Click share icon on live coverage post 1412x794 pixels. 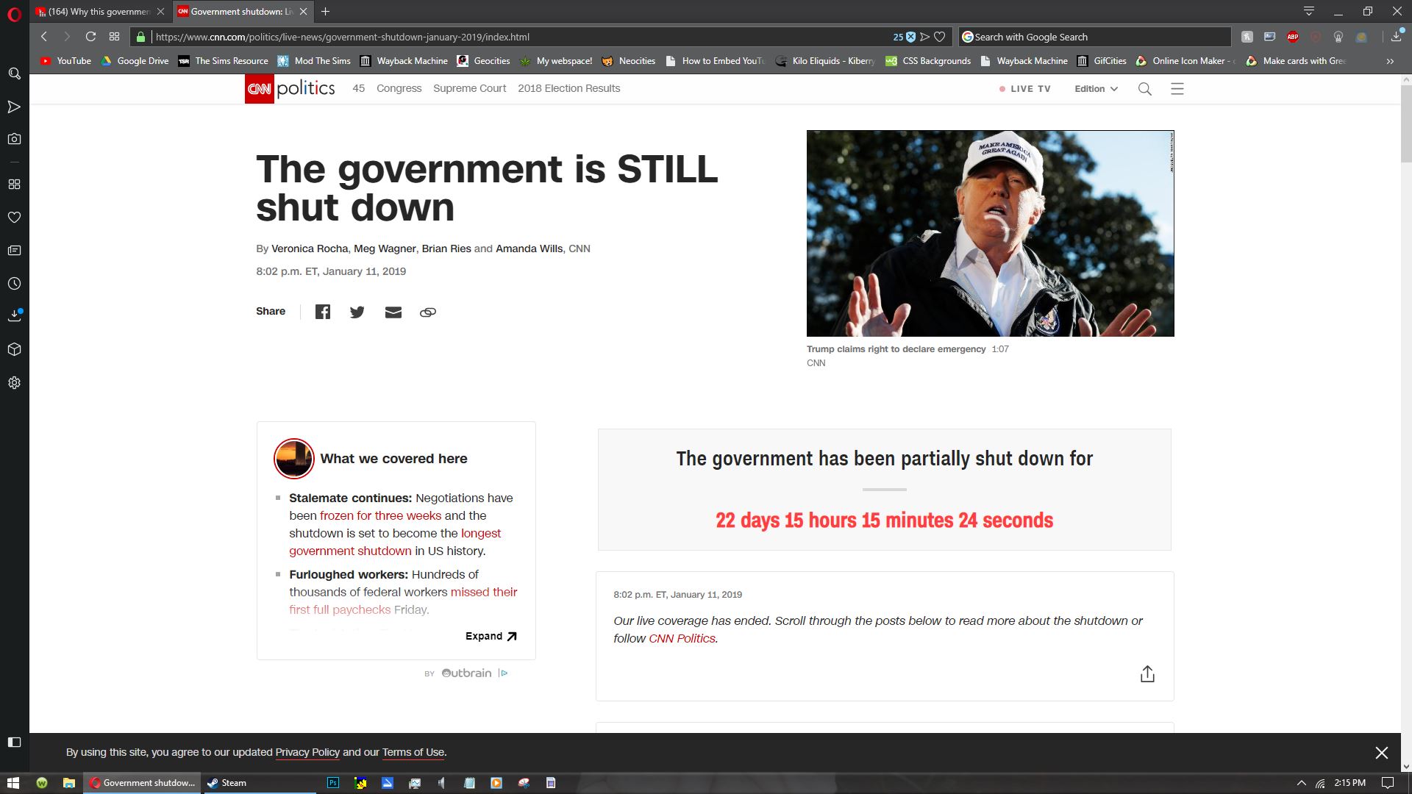[x=1147, y=674]
